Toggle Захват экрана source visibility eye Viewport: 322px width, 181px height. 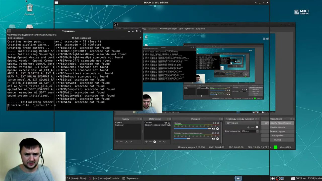[x=169, y=125]
